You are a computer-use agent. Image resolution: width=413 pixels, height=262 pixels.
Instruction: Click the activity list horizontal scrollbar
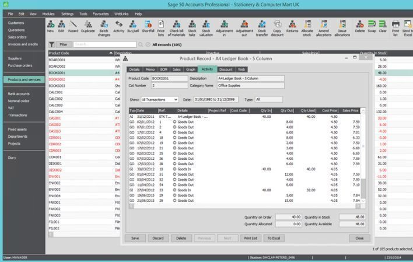(x=244, y=206)
